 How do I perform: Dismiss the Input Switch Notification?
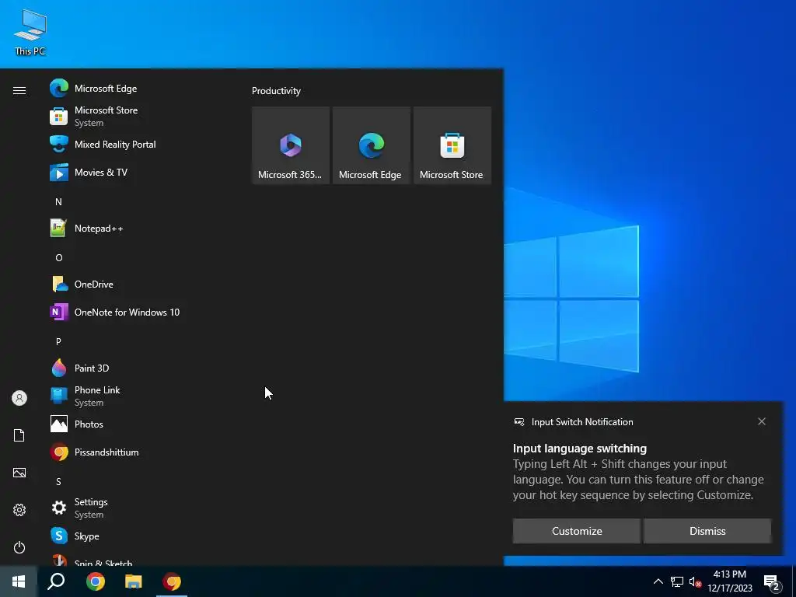pos(707,531)
